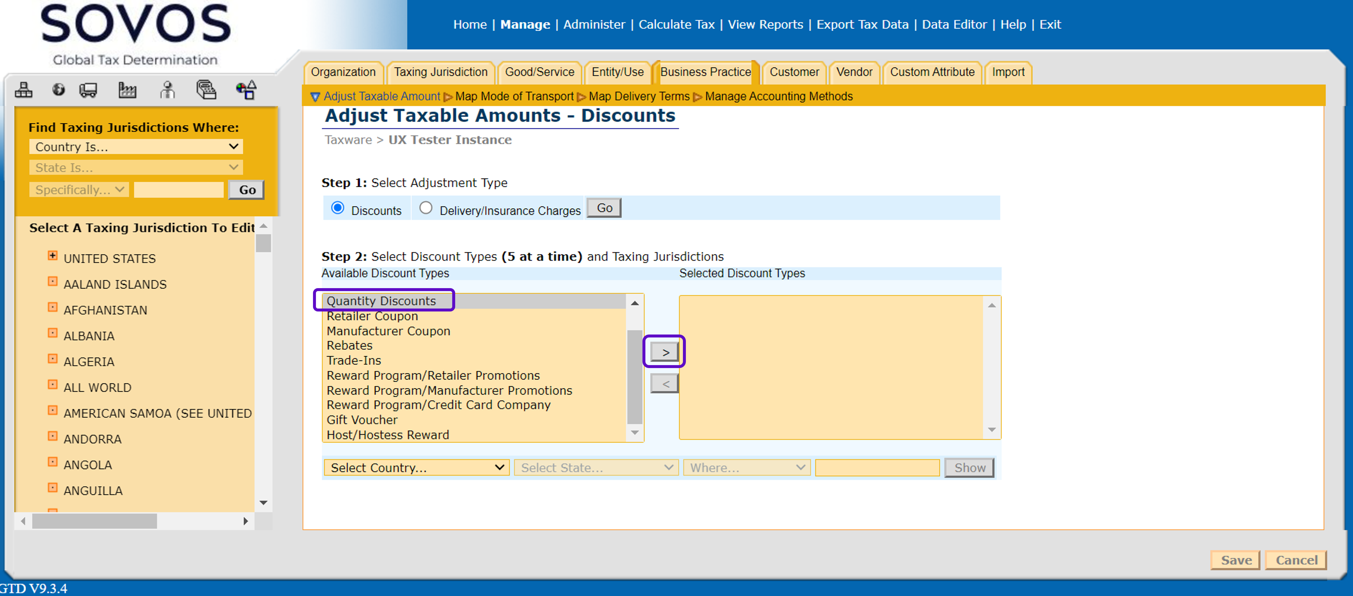Click the colored shapes custom attribute icon

click(246, 90)
